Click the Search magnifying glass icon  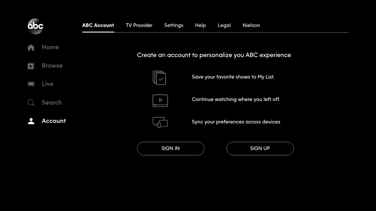click(31, 103)
